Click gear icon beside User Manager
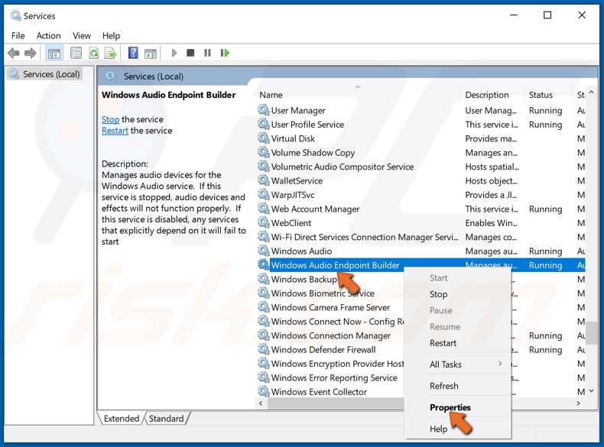Image resolution: width=604 pixels, height=447 pixels. (x=264, y=110)
